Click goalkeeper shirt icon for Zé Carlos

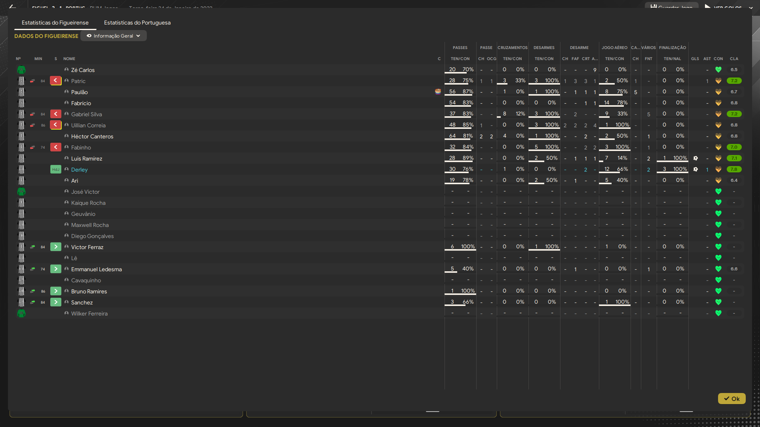point(21,70)
